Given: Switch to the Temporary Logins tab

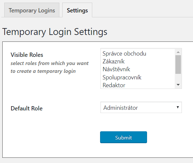Looking at the screenshot, I should pyautogui.click(x=32, y=10).
